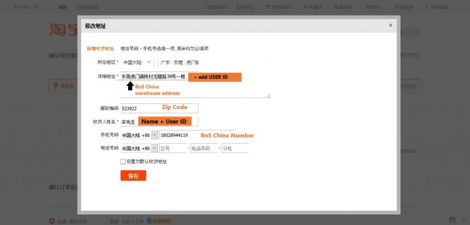Image resolution: width=470 pixels, height=225 pixels.
Task: Open 商品分类 in the top bar
Action: point(343,7)
